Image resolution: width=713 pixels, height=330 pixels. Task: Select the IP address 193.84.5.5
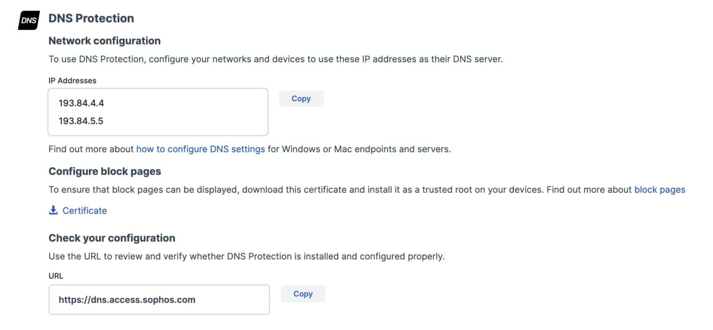(82, 121)
